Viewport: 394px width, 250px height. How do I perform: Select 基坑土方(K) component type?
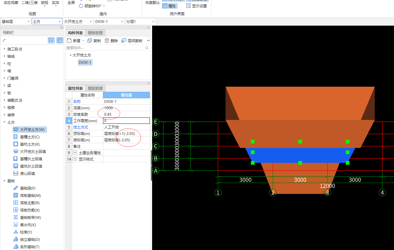tap(27, 144)
